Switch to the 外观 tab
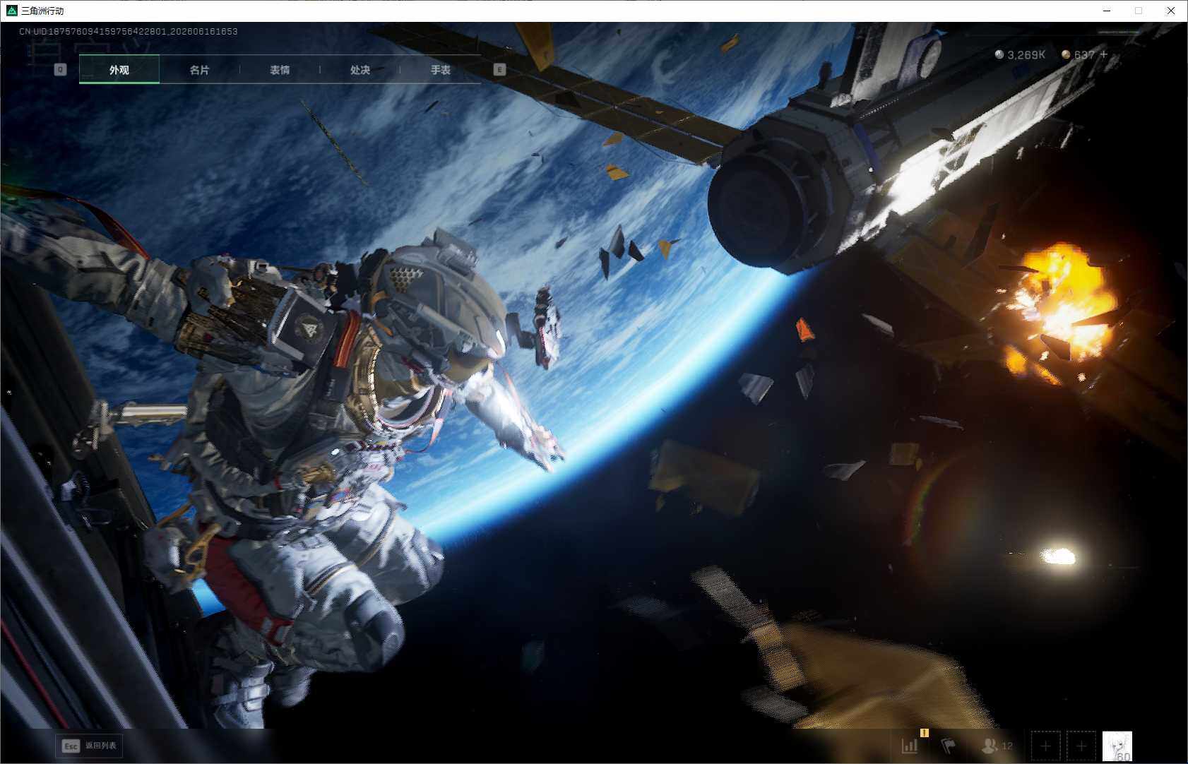The width and height of the screenshot is (1188, 764). tap(119, 70)
